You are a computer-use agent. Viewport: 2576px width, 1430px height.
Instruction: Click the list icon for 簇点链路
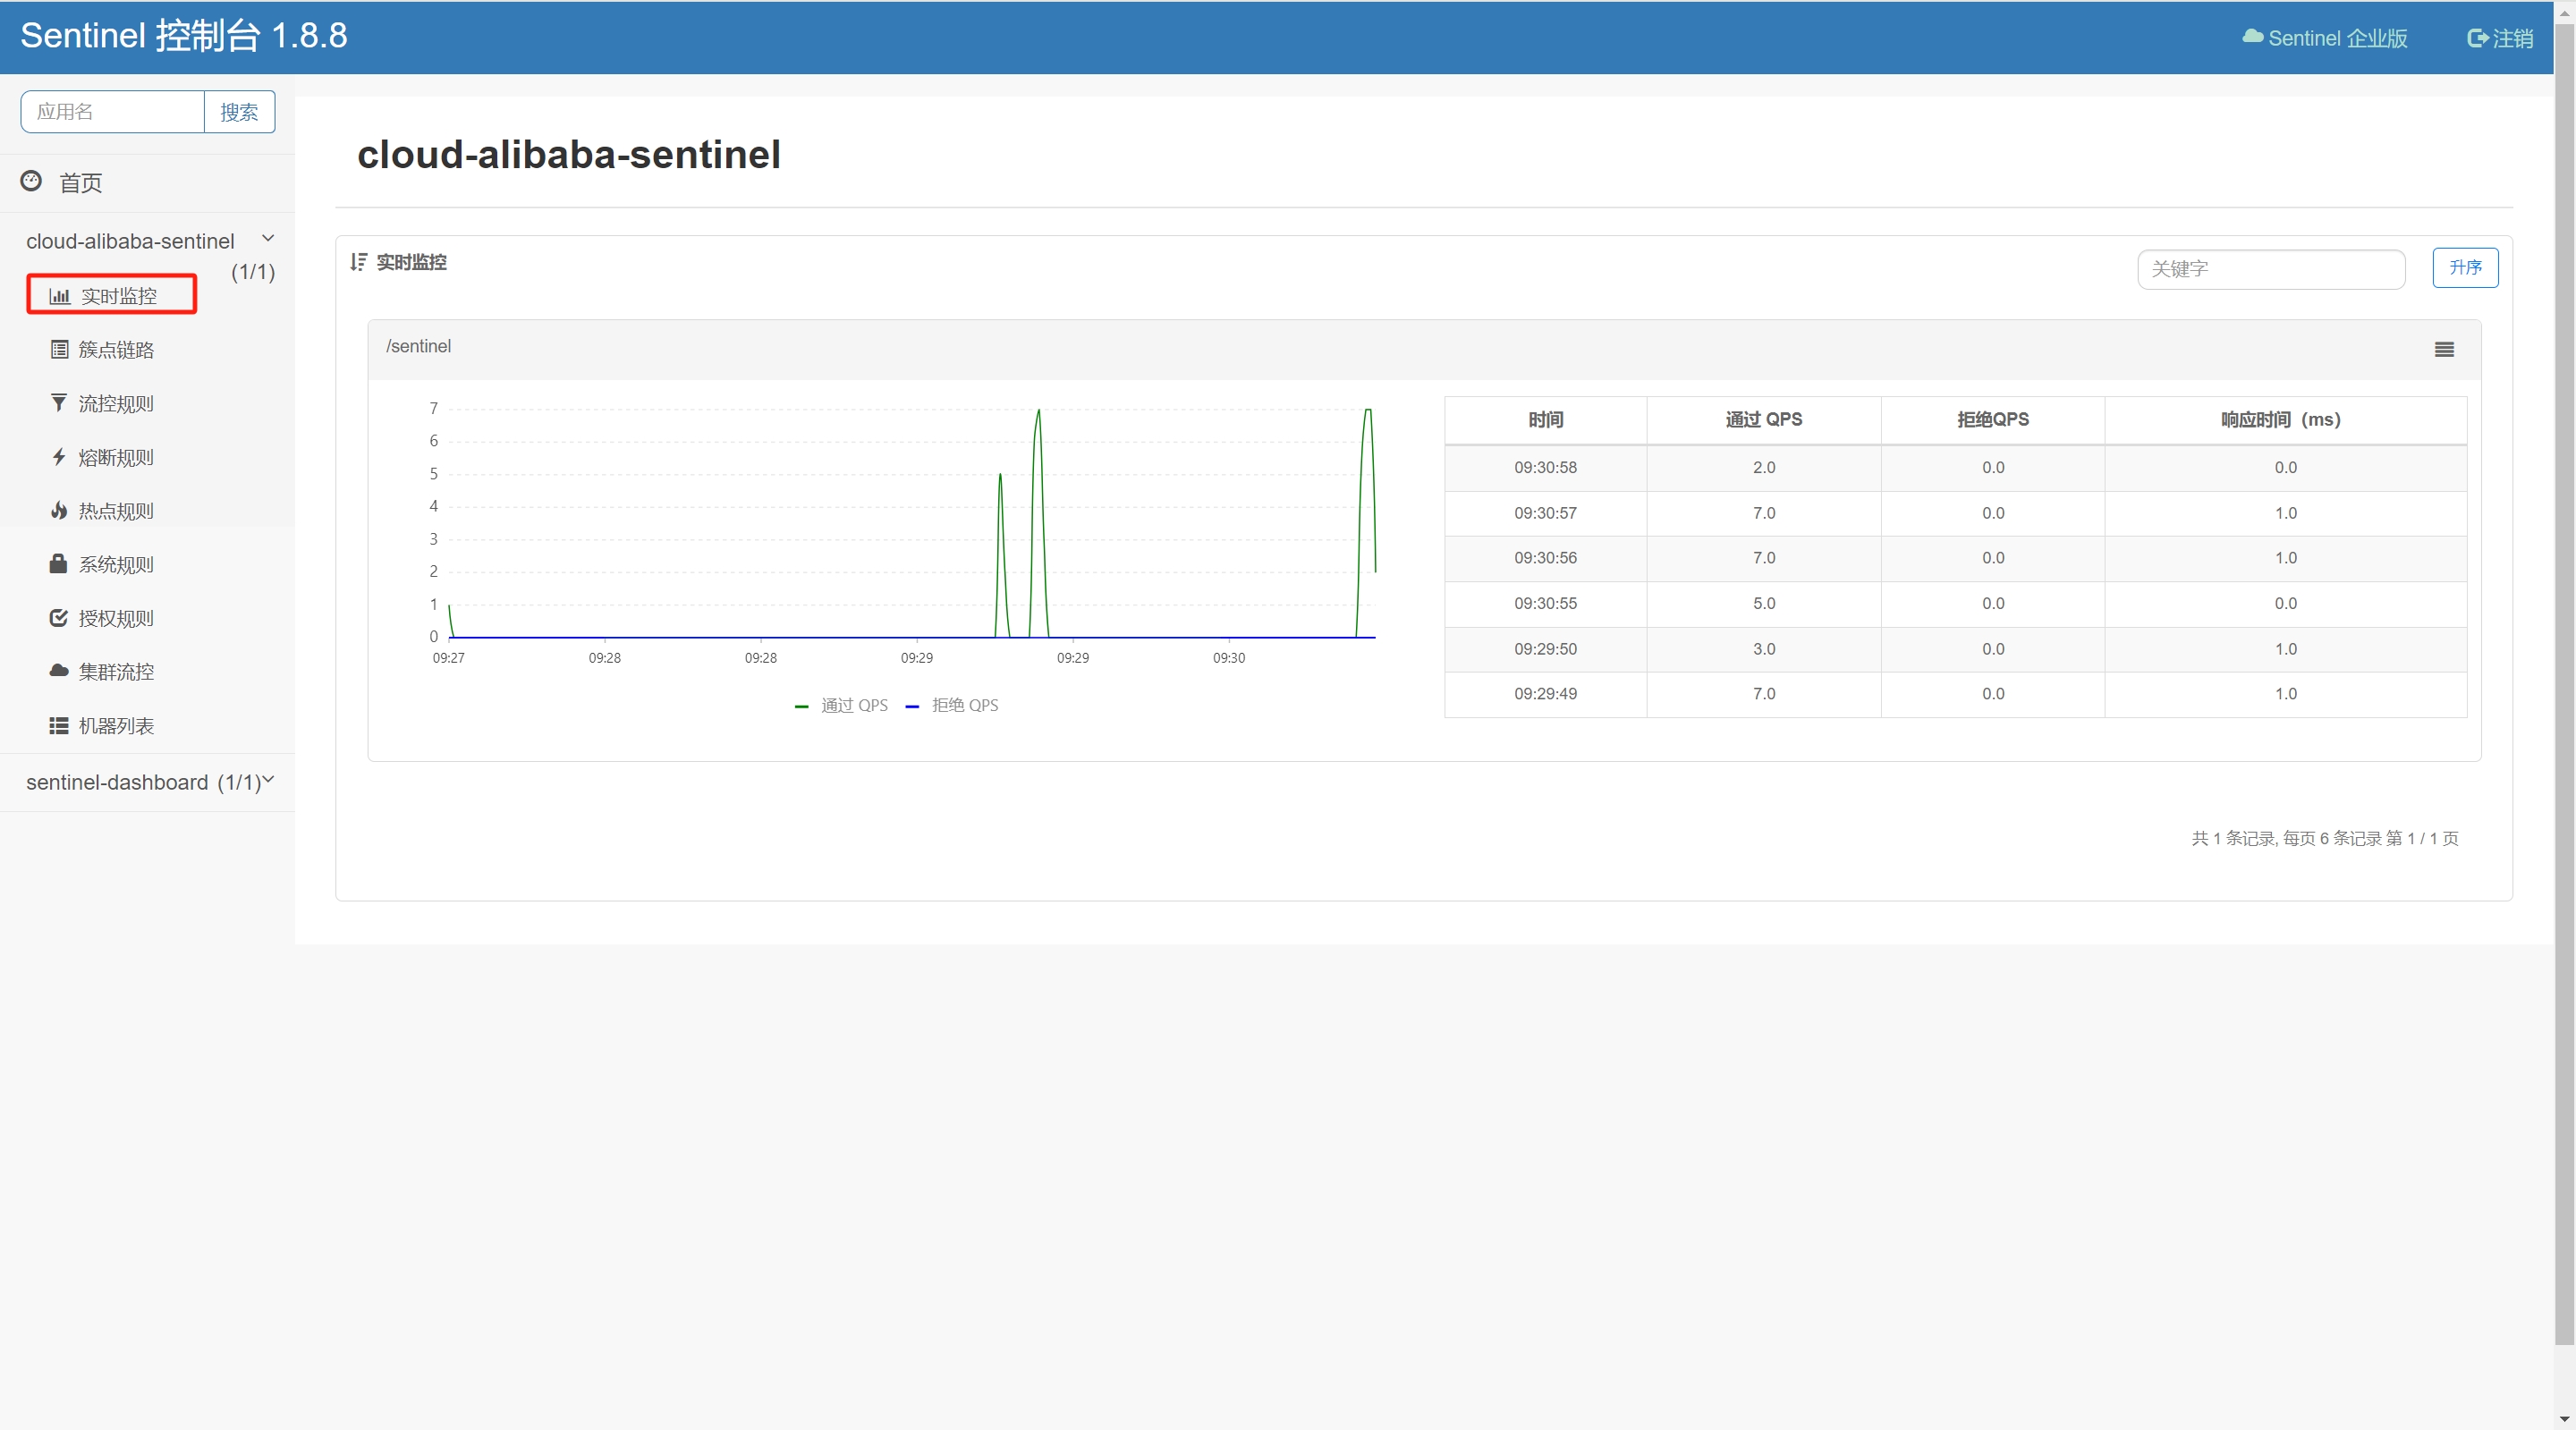pyautogui.click(x=59, y=349)
